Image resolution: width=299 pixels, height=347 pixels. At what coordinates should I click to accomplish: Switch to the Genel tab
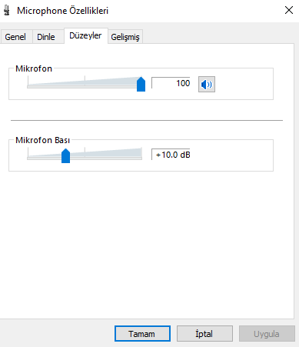tap(15, 37)
